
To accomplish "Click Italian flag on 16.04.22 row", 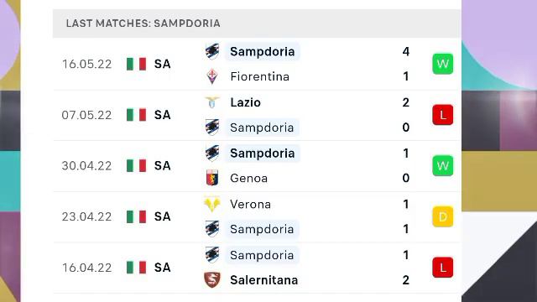I will click(x=136, y=268).
